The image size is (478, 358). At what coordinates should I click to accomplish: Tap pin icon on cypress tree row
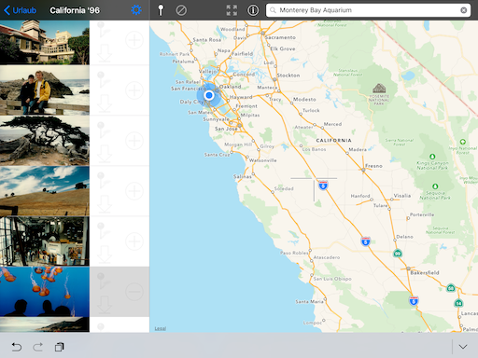103,130
